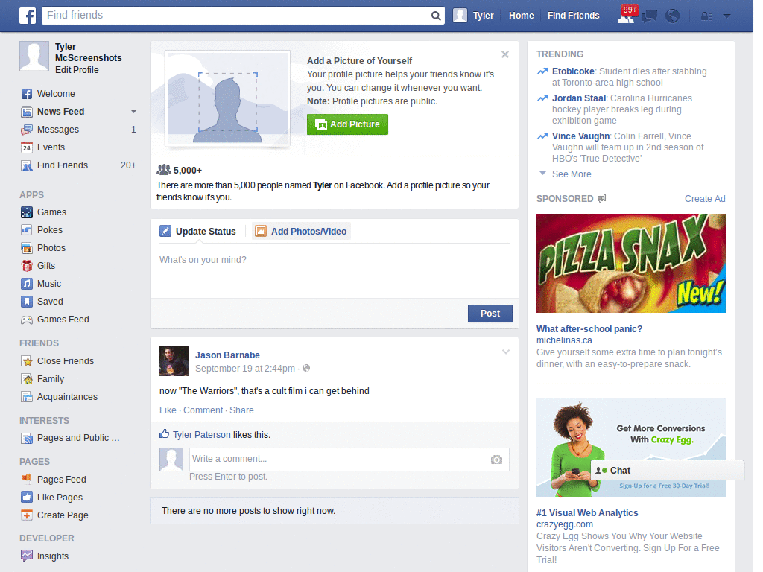Open the Games app icon

[x=27, y=212]
